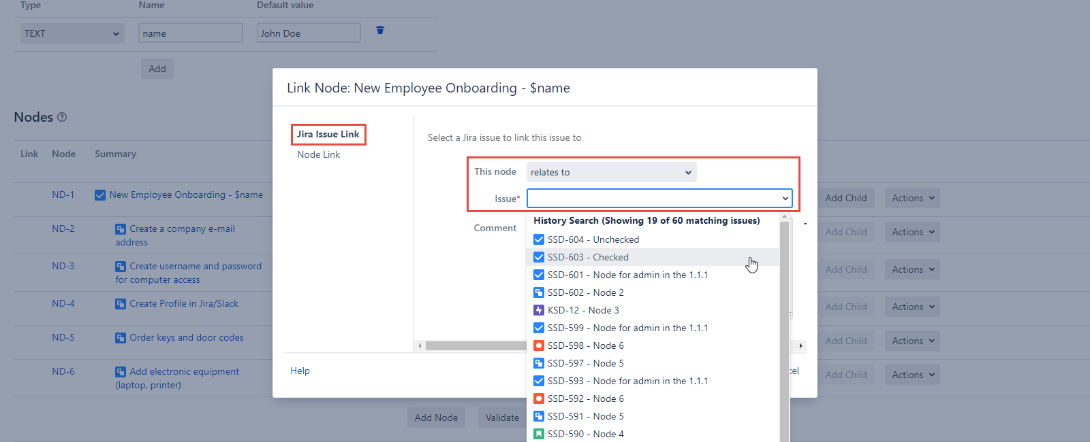Switch to the Node Link tab
This screenshot has height=442, width=1090.
click(x=318, y=154)
